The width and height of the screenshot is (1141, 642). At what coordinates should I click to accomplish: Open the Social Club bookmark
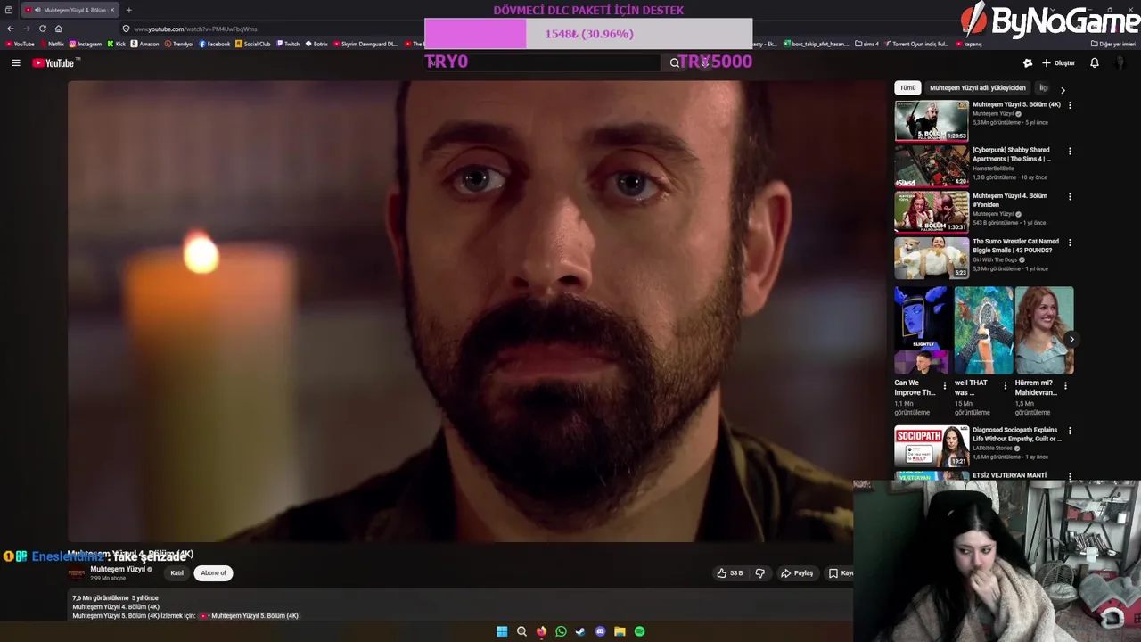click(253, 44)
